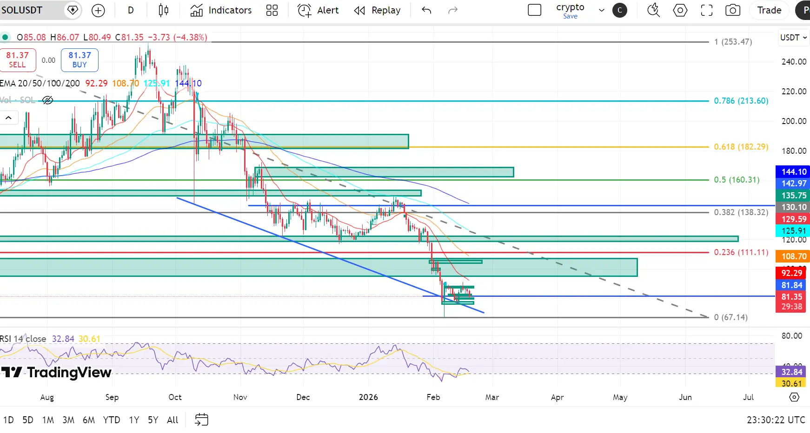This screenshot has width=810, height=433.
Task: Open the SOLUSDT symbol search
Action: 22,10
